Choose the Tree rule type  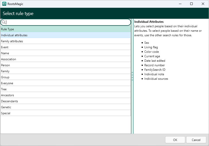pos(66,89)
